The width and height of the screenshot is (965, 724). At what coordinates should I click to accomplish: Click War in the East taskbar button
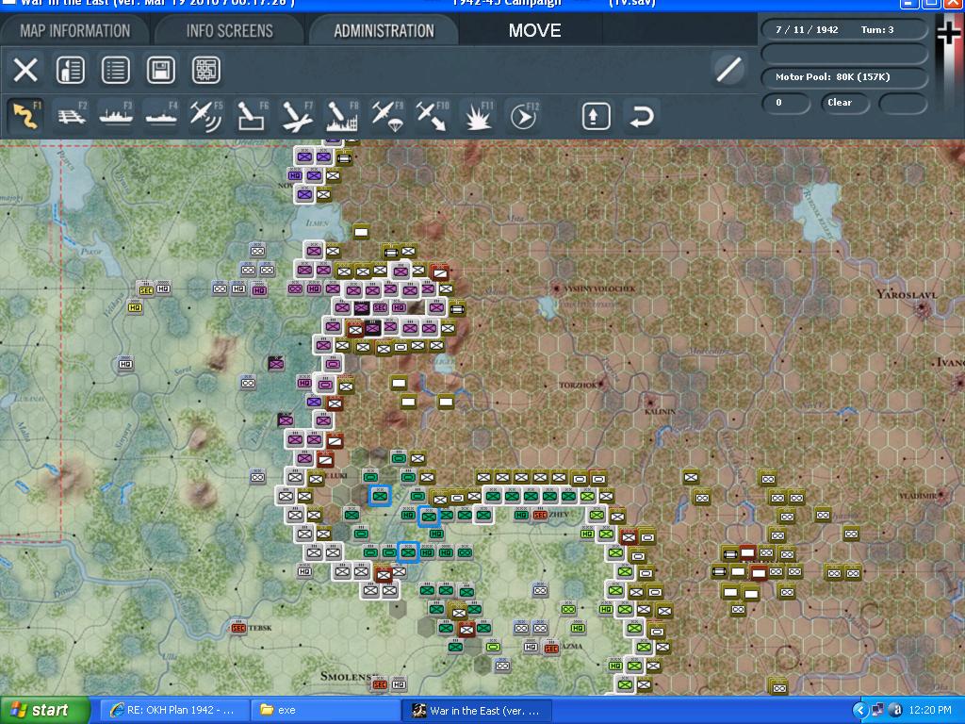(478, 711)
